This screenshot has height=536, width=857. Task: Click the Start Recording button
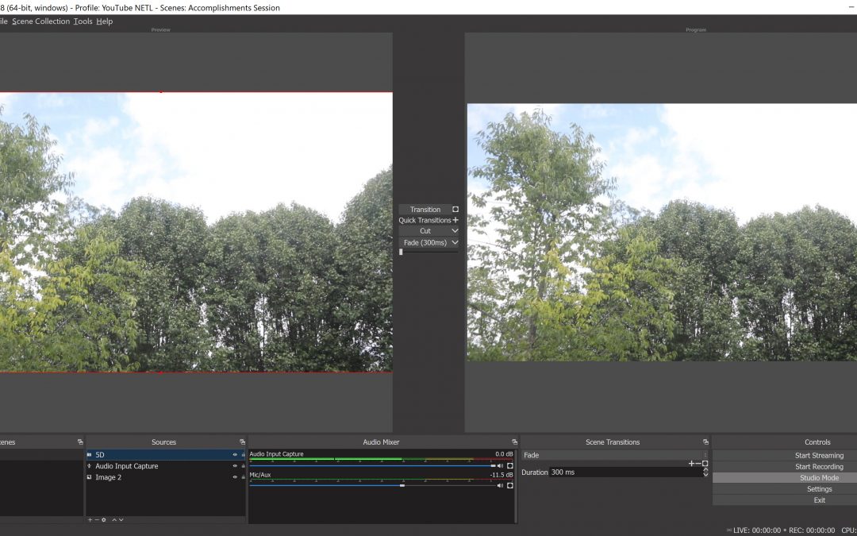[819, 467]
